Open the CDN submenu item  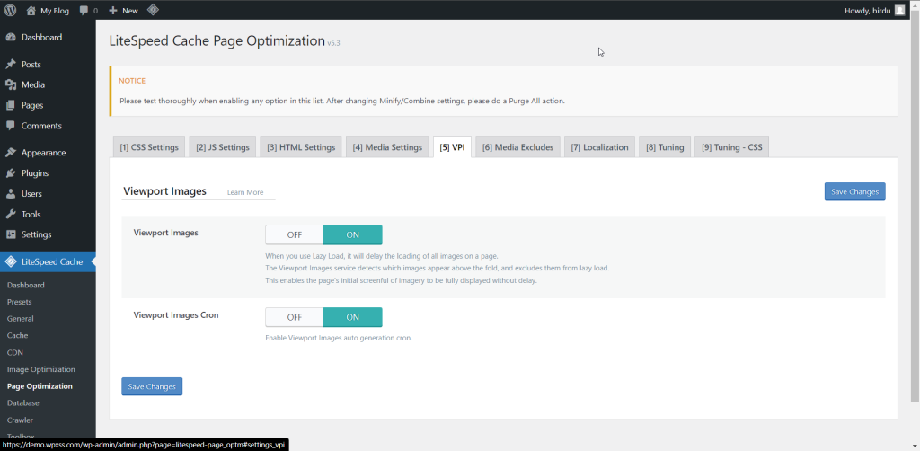pyautogui.click(x=14, y=352)
